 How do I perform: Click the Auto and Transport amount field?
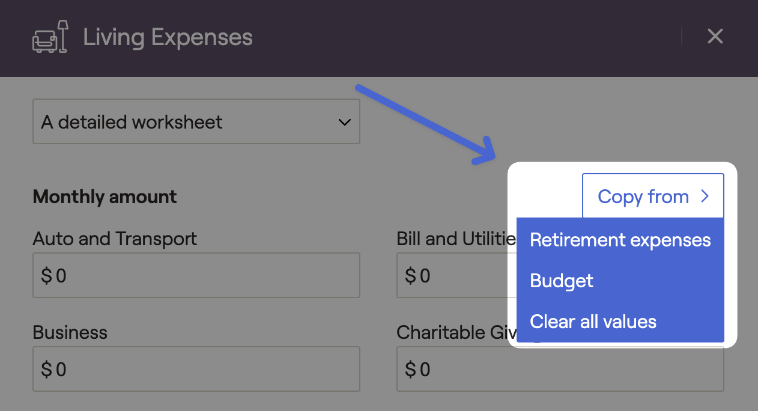(x=196, y=275)
